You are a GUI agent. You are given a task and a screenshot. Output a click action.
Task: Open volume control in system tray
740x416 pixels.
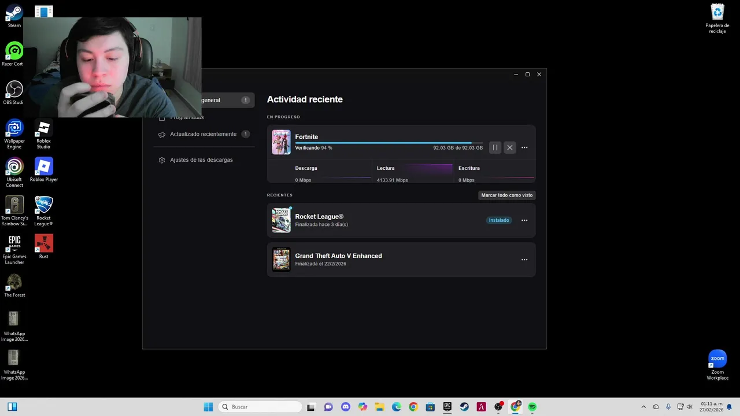(689, 407)
